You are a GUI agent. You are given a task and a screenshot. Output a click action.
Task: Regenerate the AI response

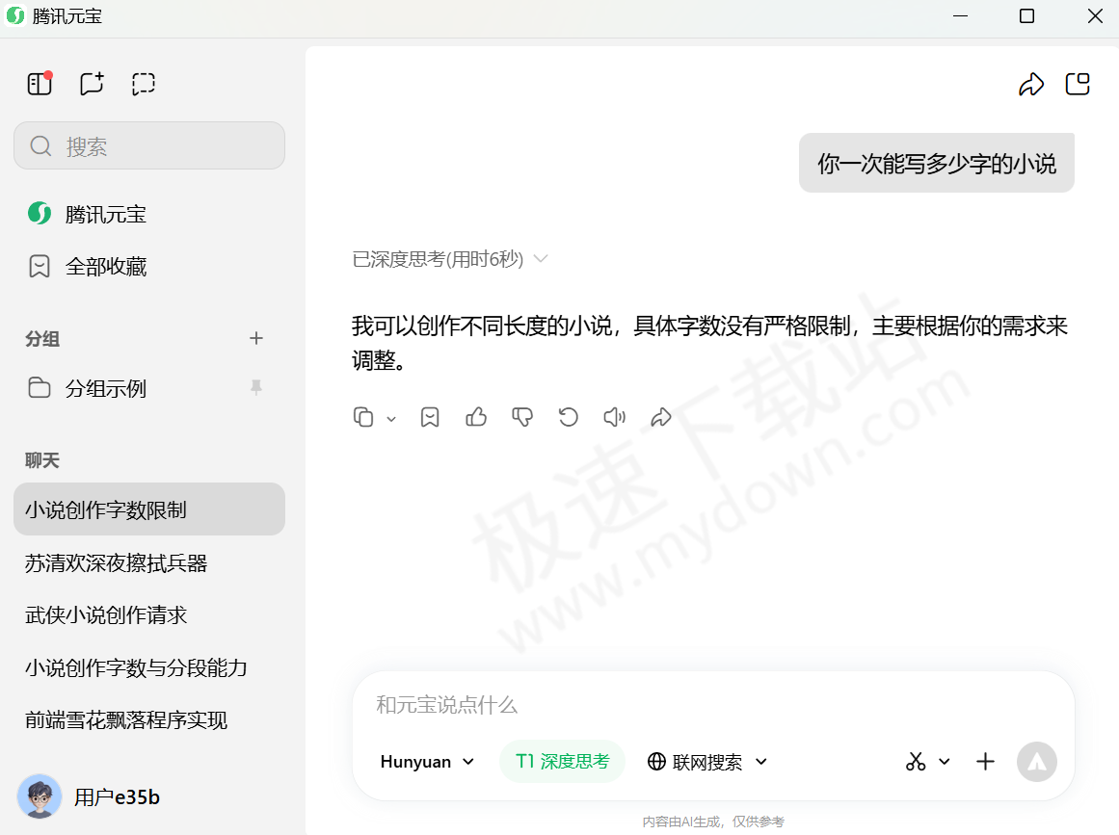coord(569,417)
